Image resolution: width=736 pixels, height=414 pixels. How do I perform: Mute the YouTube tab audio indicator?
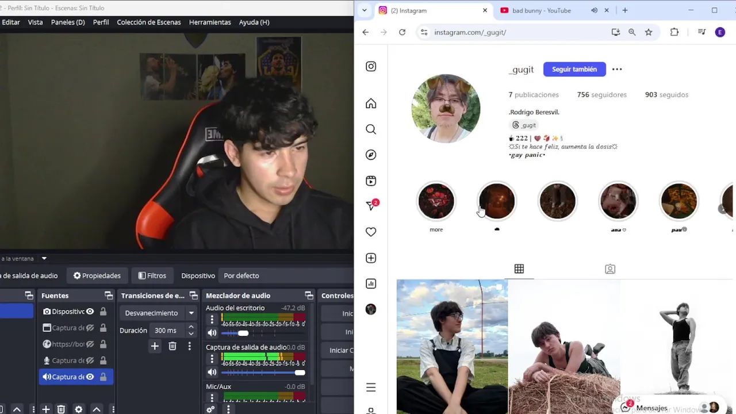tap(594, 10)
